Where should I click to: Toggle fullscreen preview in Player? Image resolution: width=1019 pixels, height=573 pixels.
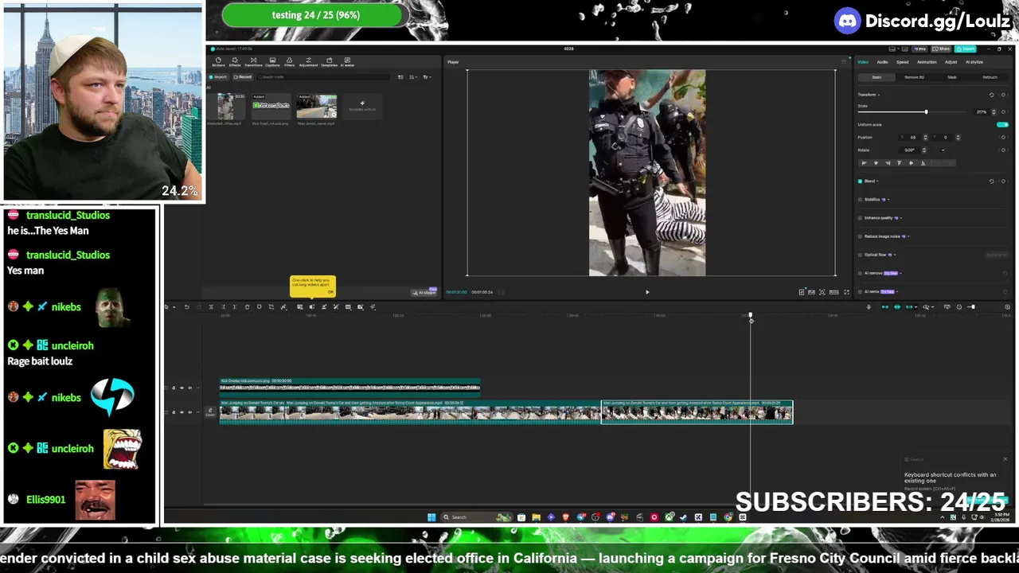point(846,292)
